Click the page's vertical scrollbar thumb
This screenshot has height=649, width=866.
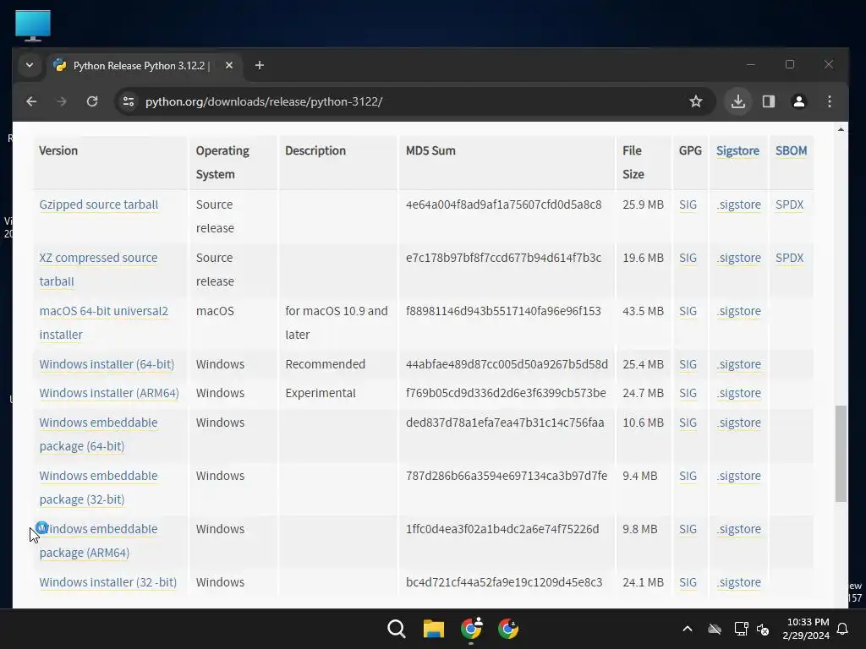[841, 454]
